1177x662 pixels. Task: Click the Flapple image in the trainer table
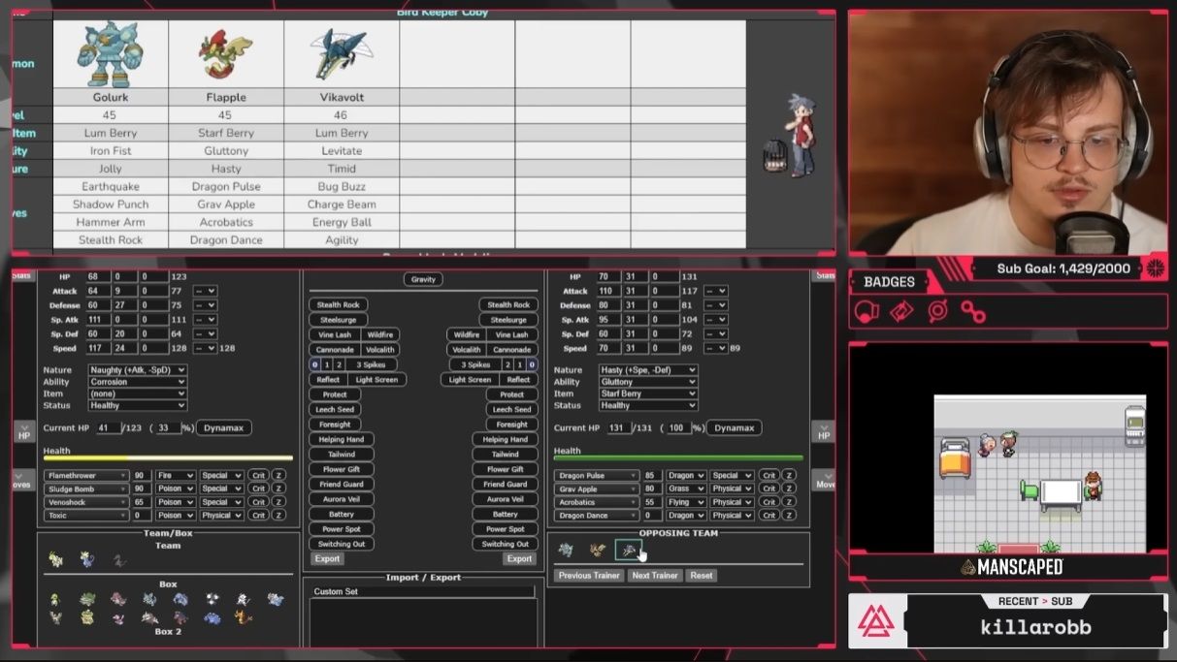(225, 54)
